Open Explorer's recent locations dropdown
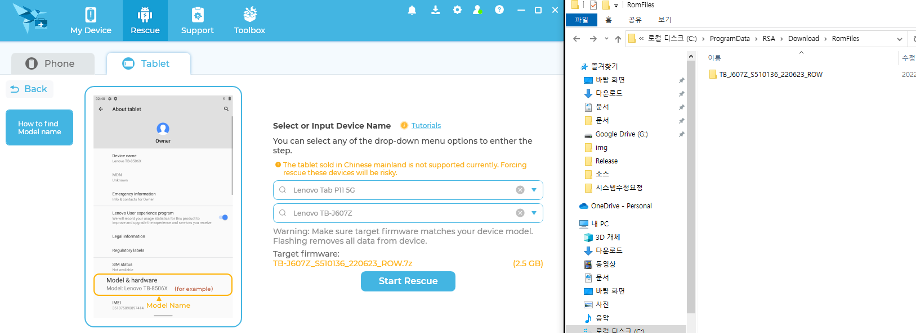This screenshot has width=916, height=333. click(606, 39)
